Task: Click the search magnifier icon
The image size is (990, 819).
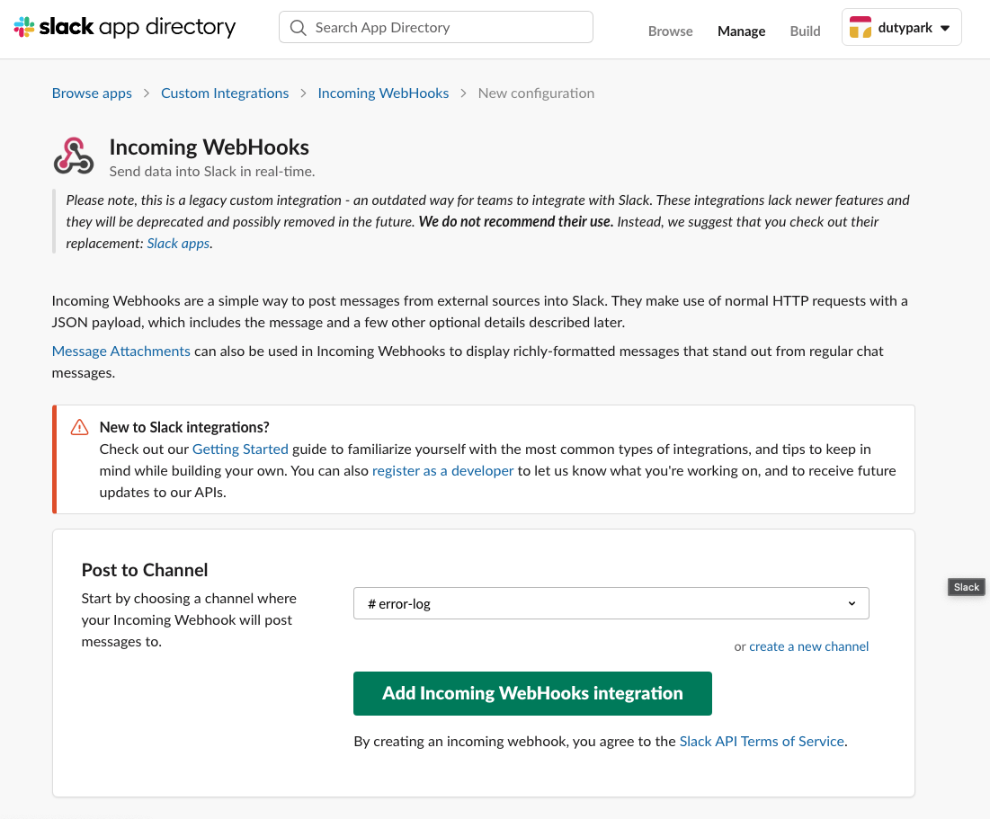Action: click(298, 28)
